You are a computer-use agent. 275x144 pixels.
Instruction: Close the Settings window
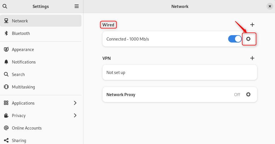tap(270, 6)
